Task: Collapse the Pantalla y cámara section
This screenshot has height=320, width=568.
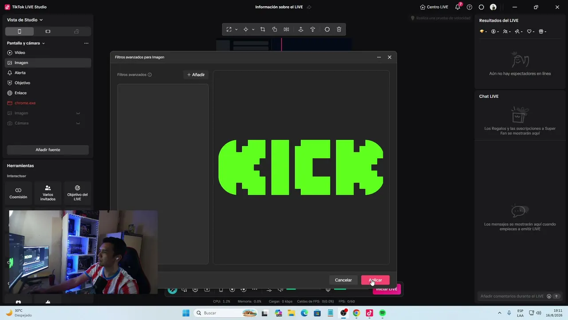Action: [x=43, y=43]
